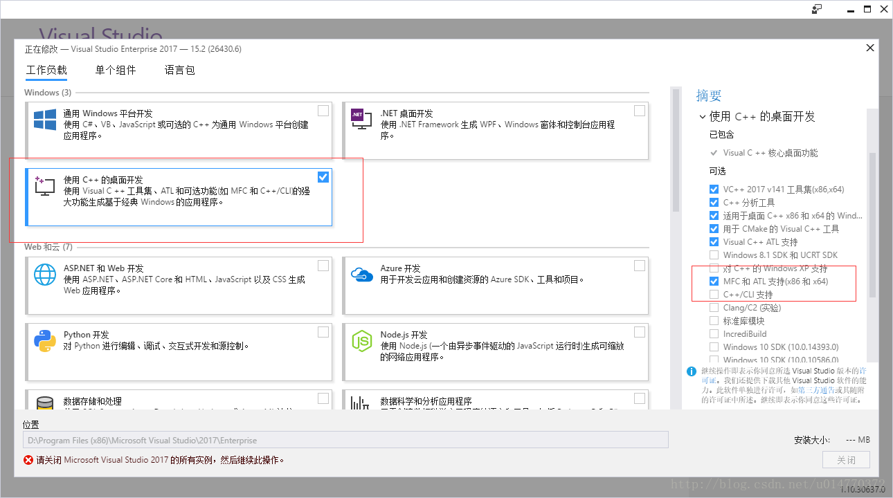Check the .NET desktop development workload checkbox
This screenshot has width=893, height=498.
pyautogui.click(x=640, y=111)
